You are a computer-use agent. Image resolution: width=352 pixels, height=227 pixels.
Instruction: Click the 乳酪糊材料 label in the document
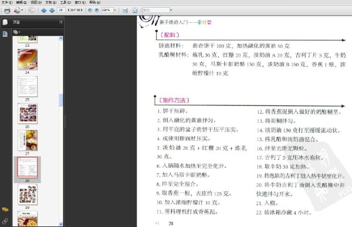click(x=174, y=54)
